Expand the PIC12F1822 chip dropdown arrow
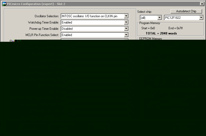Screen dimensions: 206x136 coord(201,18)
